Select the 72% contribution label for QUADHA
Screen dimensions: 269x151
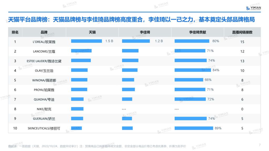tap(211, 99)
